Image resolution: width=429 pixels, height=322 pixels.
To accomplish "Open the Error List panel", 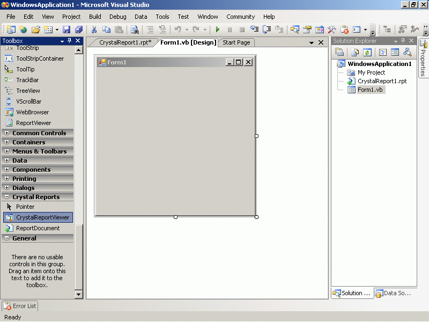I will (20, 306).
